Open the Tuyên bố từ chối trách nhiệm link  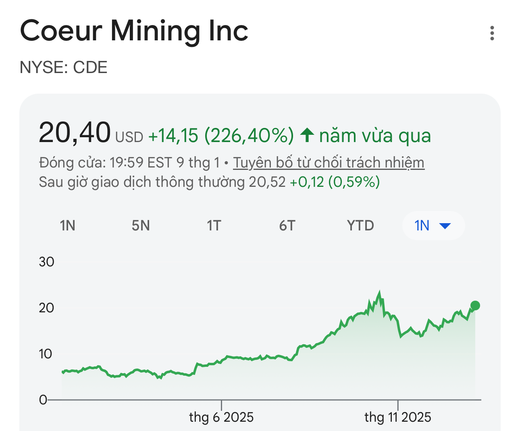pyautogui.click(x=329, y=163)
